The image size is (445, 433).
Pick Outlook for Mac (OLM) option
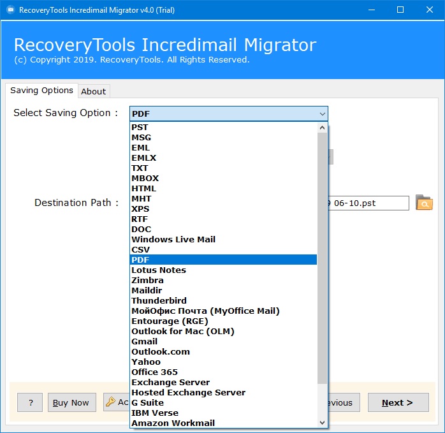click(x=223, y=332)
